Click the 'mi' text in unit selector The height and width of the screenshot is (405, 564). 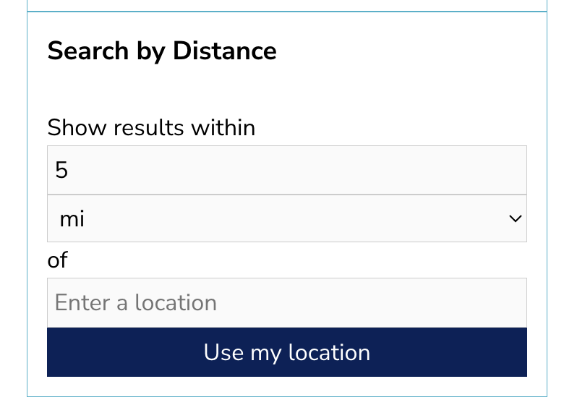pyautogui.click(x=72, y=218)
